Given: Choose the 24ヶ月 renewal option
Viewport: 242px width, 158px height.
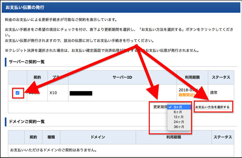Looking at the screenshot, I should tap(179, 122).
